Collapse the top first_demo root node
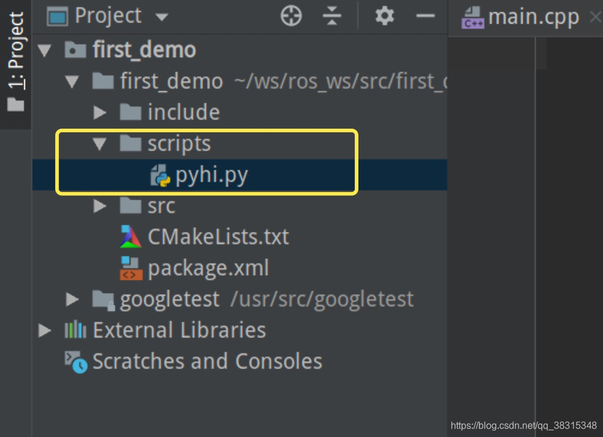 coord(44,50)
